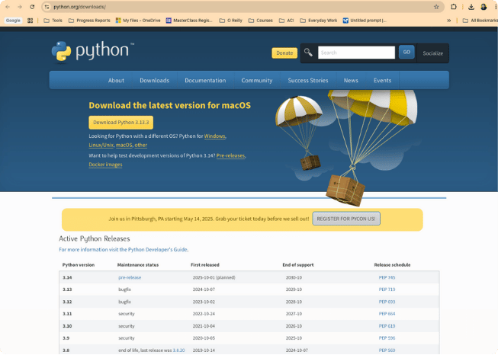Show hidden bookmarks with double chevron
The width and height of the screenshot is (498, 355).
(448, 21)
